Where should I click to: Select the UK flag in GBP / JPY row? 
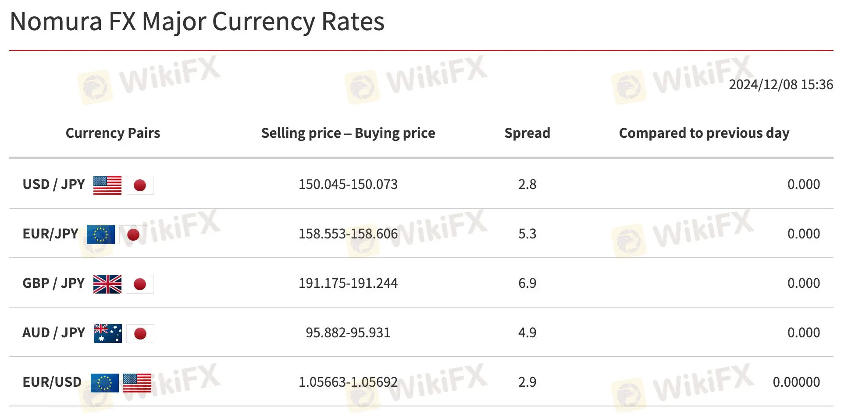tap(107, 284)
